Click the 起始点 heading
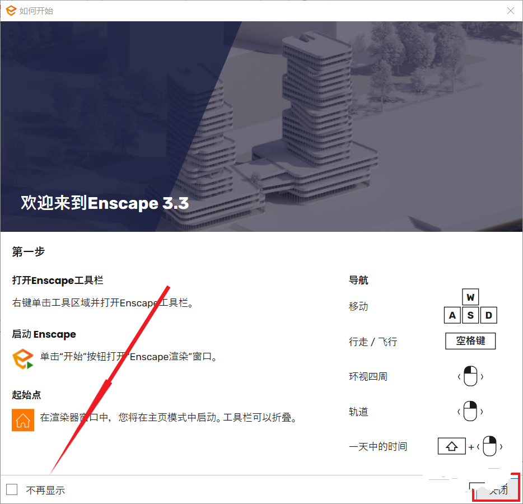 click(26, 395)
